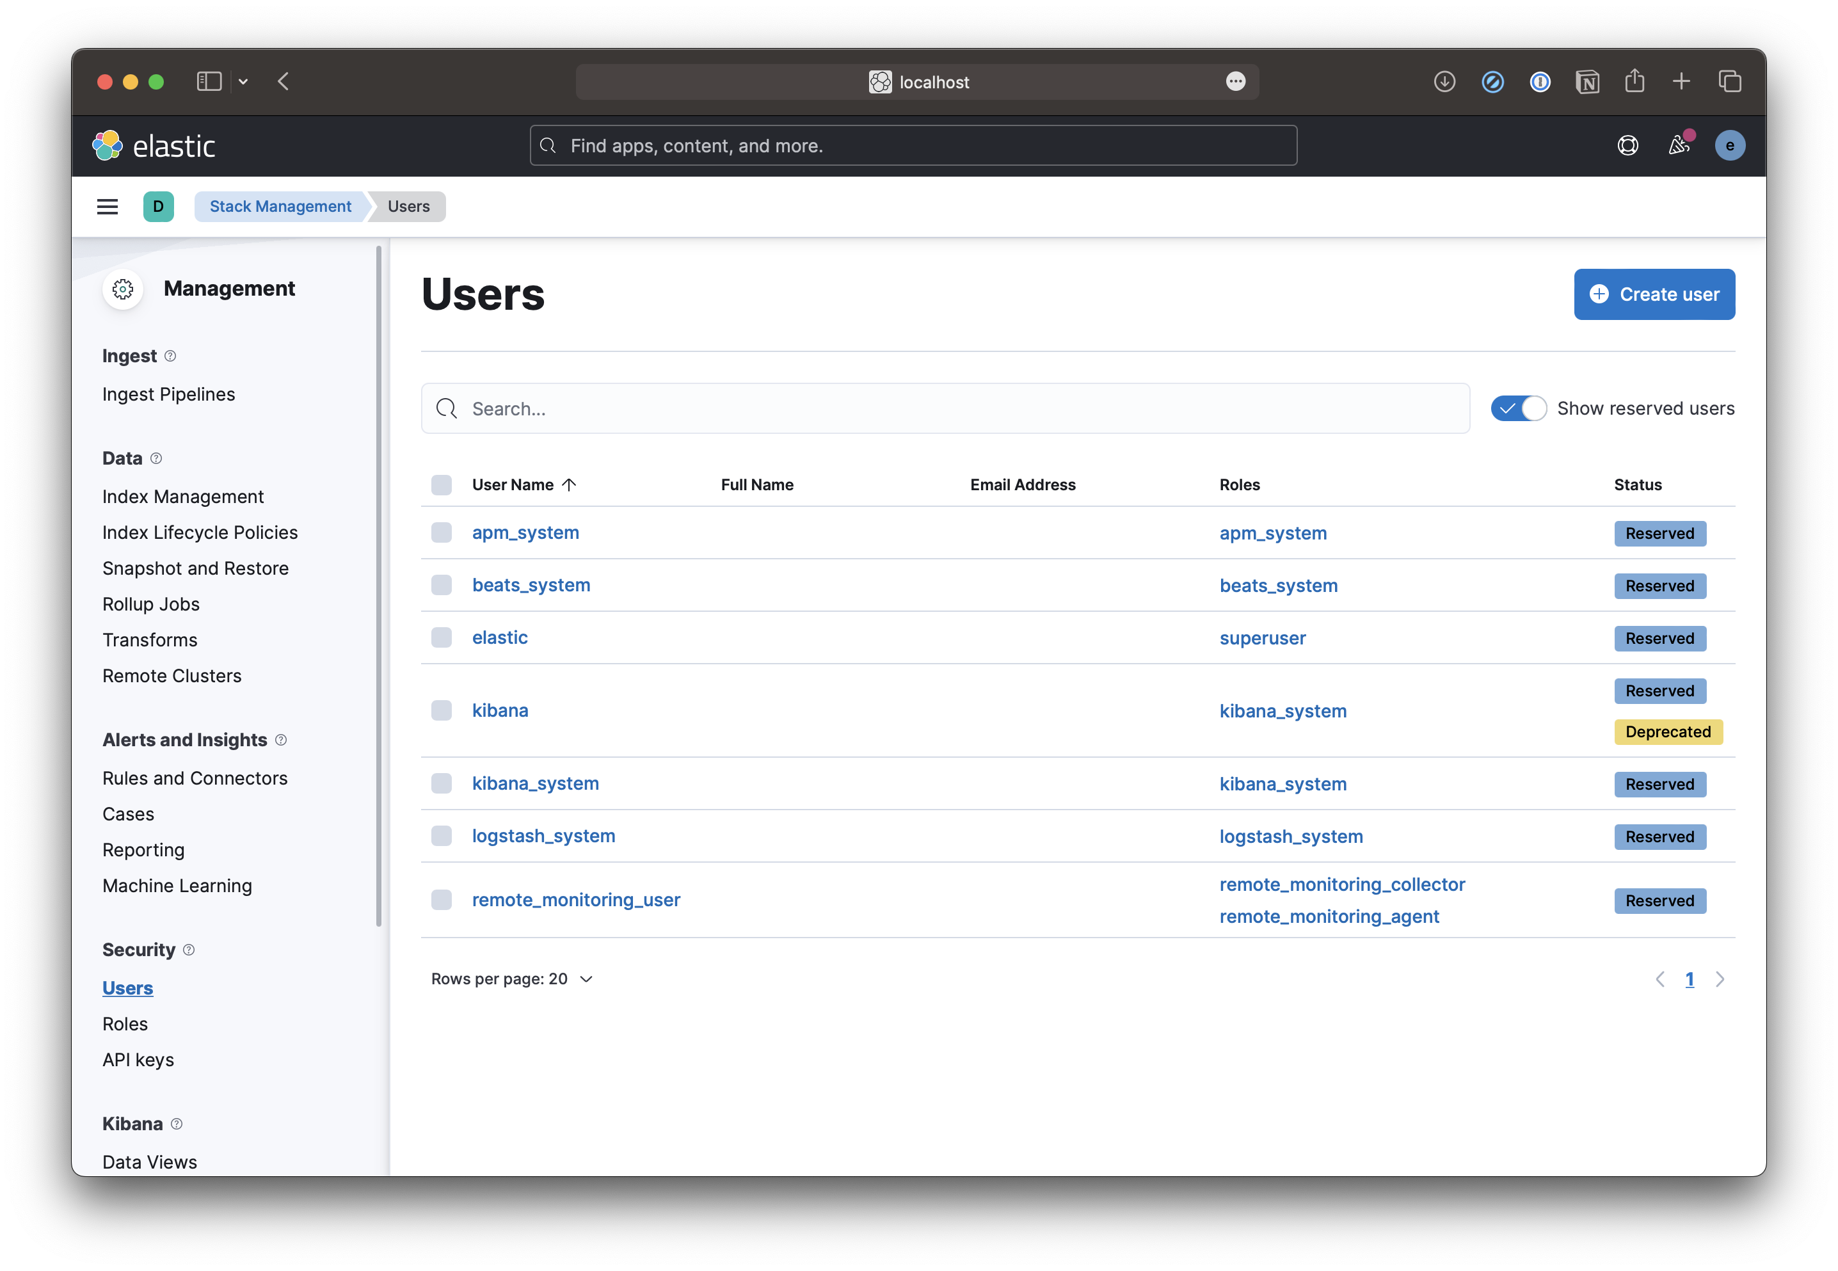Open the kibana_system user link
This screenshot has height=1271, width=1838.
pos(535,783)
